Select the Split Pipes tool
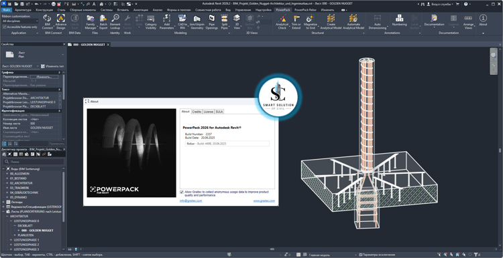Screen dimensions: 503x258 coord(225,21)
